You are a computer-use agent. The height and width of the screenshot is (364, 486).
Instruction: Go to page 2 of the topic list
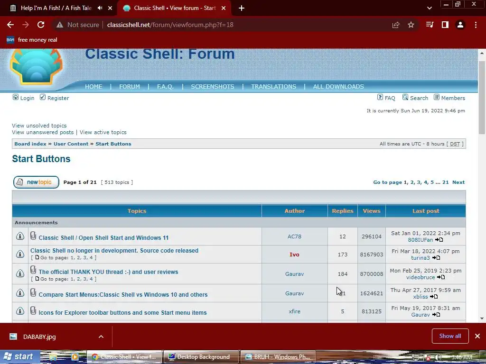tap(412, 182)
